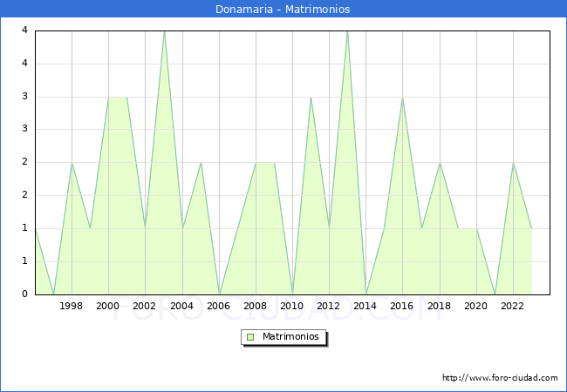567x392 pixels.
Task: Open the http://www.foro-ciudad.com link
Action: tap(500, 378)
